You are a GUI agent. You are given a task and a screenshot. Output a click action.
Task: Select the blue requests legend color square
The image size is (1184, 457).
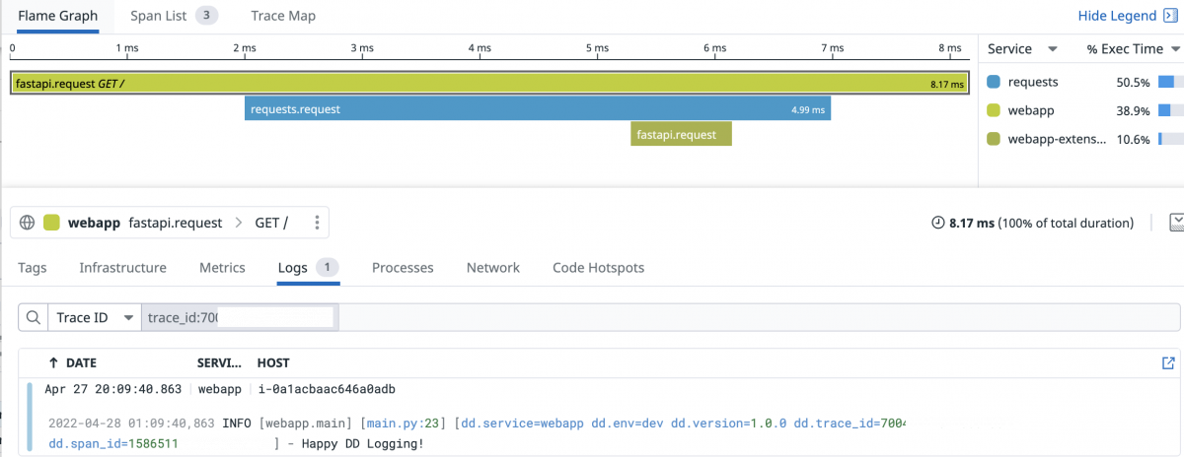click(x=994, y=82)
